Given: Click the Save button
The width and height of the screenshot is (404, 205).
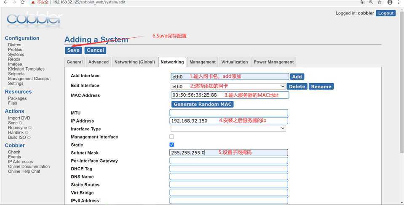Looking at the screenshot, I should click(73, 50).
